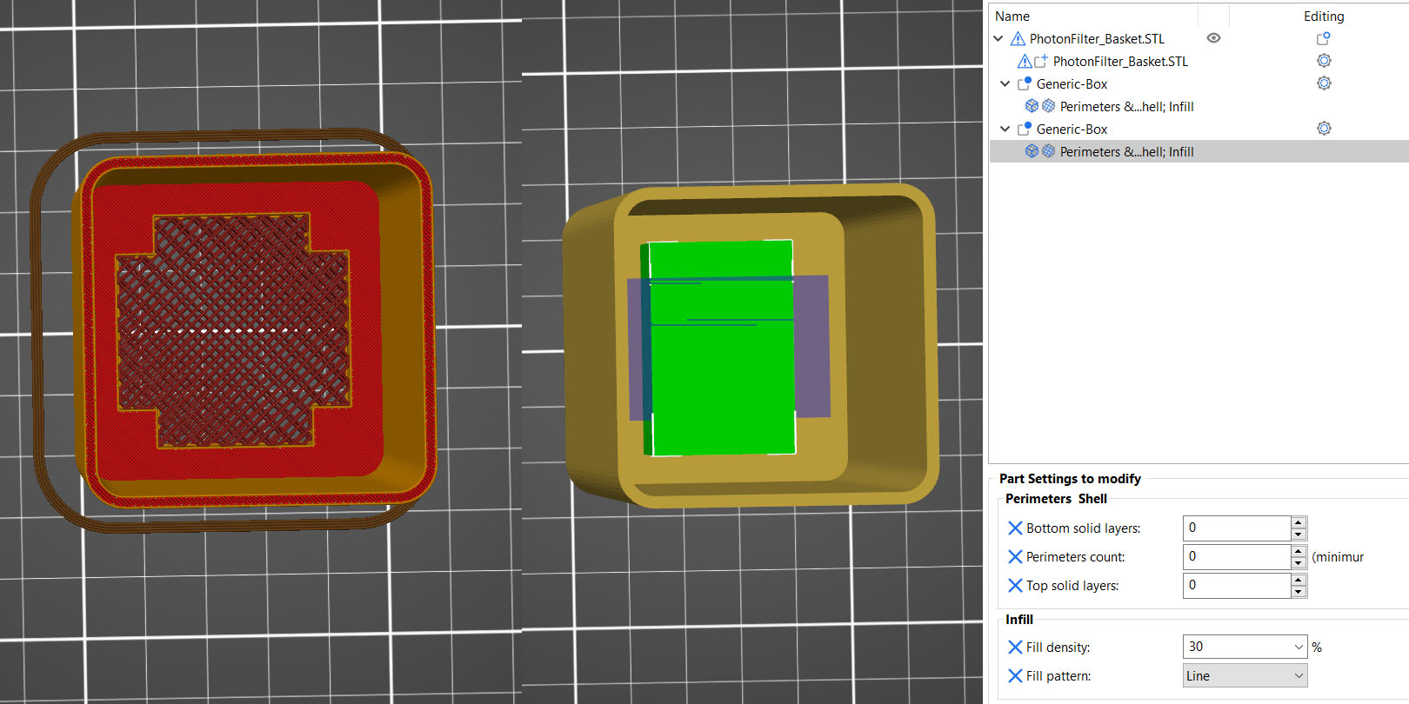Click the add-part icon for PhotonFilter_Basket.STL object

click(x=1323, y=38)
